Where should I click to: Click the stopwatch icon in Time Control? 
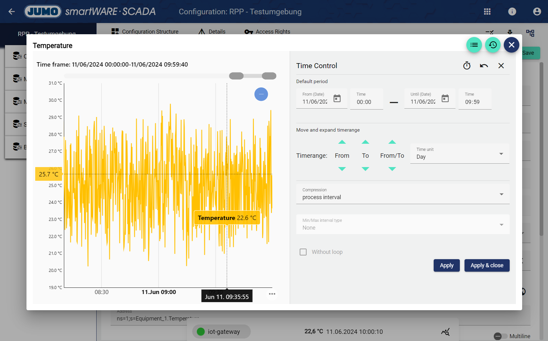(467, 66)
